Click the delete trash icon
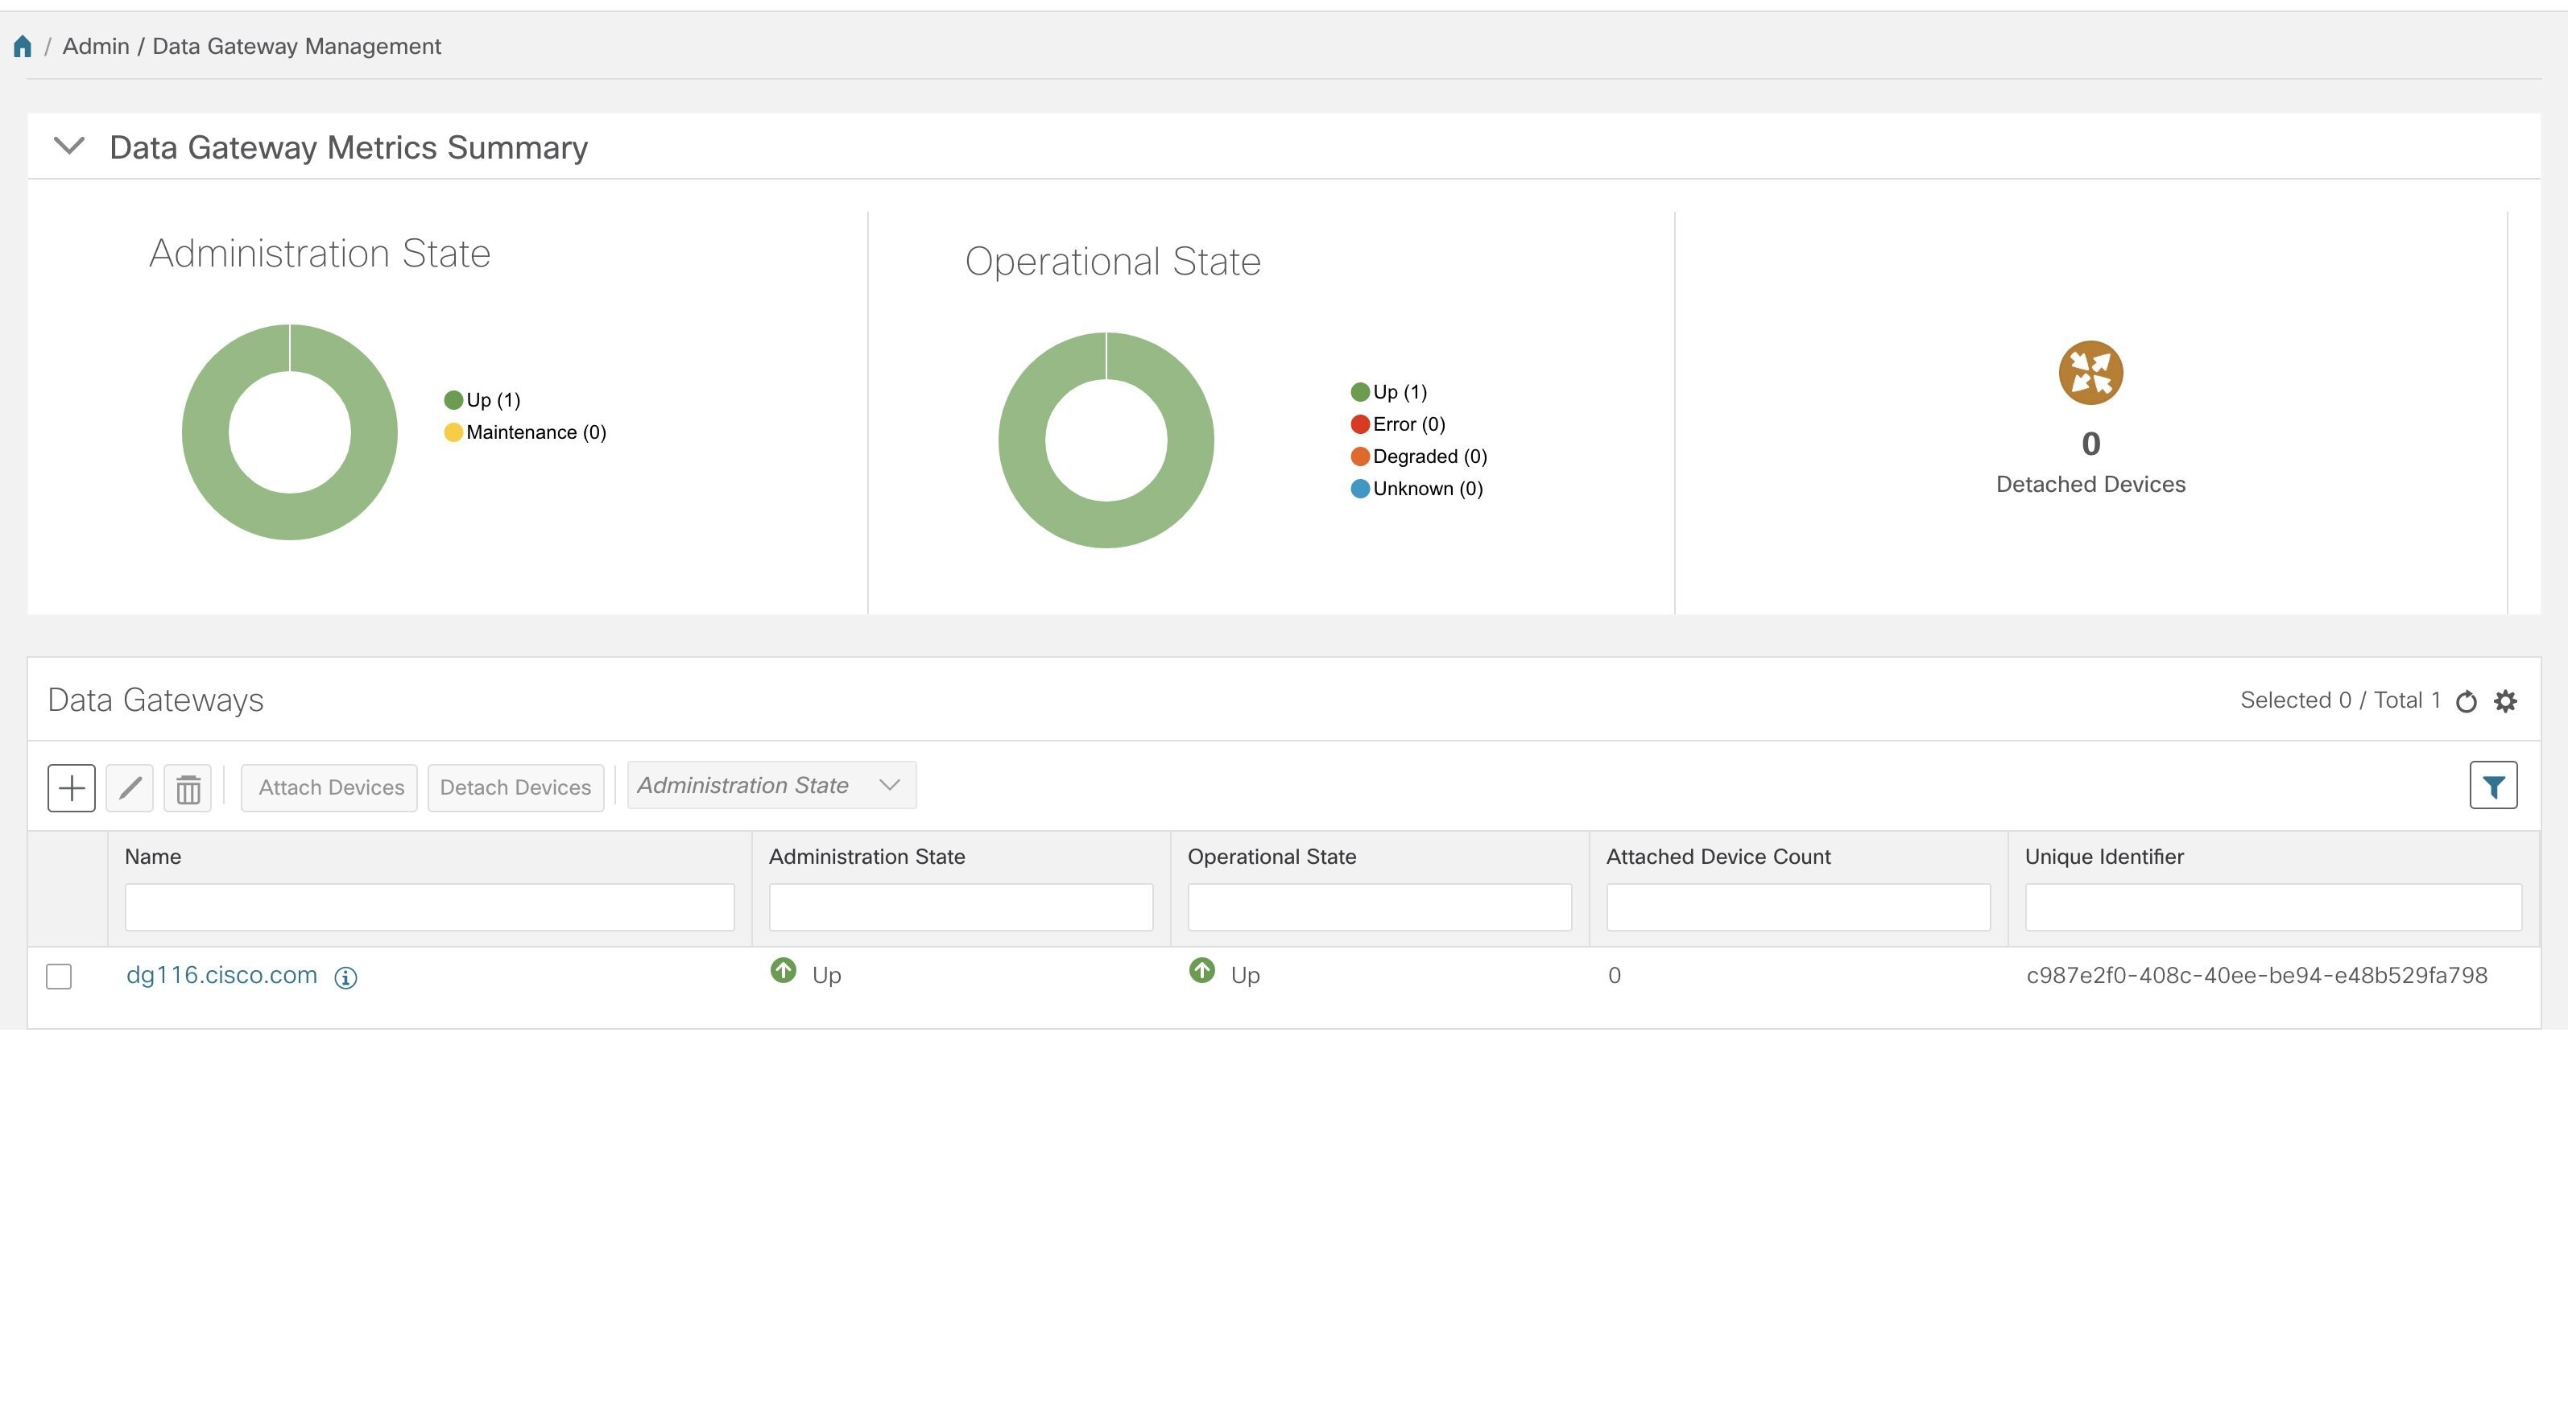2568x1421 pixels. [188, 787]
